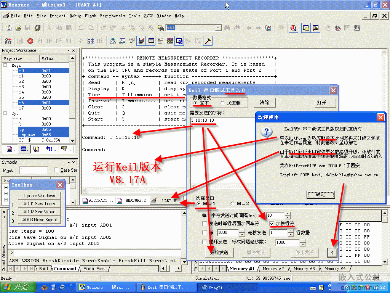Image resolution: width=390 pixels, height=293 pixels.
Task: Toggle the Symbol Window icon
Action: point(179,41)
